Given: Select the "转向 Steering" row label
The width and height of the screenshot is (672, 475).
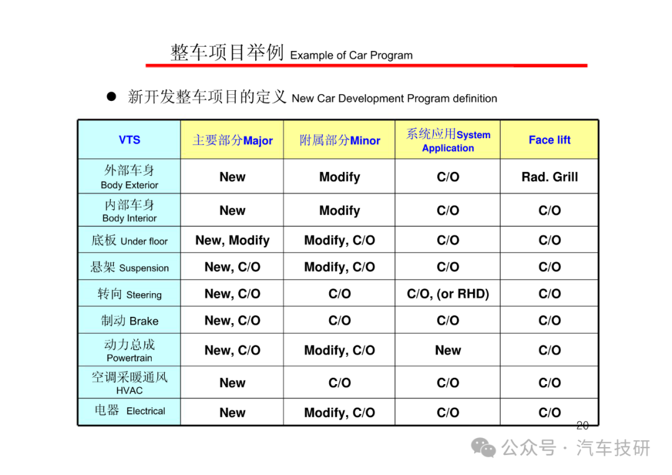Looking at the screenshot, I should click(x=129, y=294).
